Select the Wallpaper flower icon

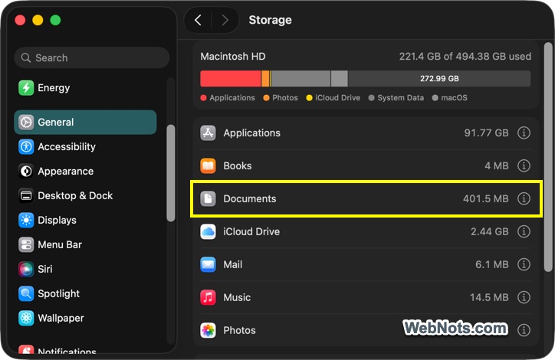point(26,318)
